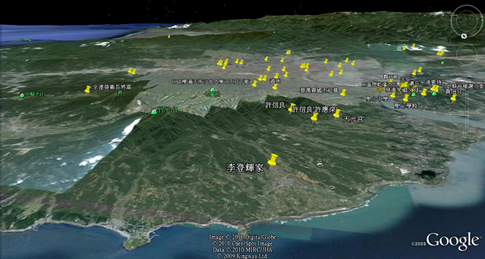
Task: Click the 余連發衛長將軍 yellow pushpin
Action: point(88,89)
